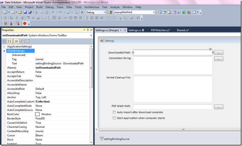Viewport: 242px width, 146px height.
Task: Close the Properties panel
Action: 91,30
